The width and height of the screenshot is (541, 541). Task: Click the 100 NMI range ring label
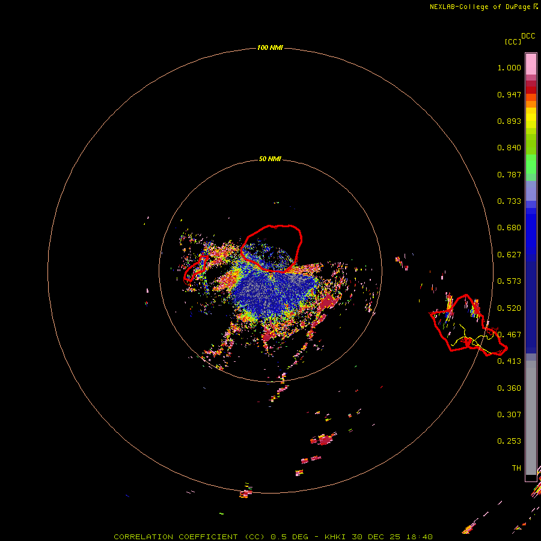click(270, 47)
